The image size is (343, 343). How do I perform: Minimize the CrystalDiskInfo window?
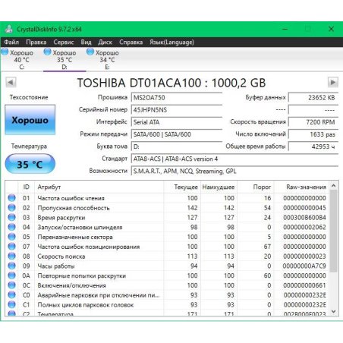click(285, 29)
